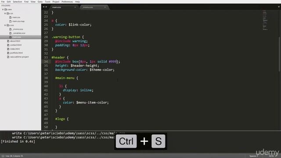Screen dimensions: 281x158
Task: Click the css folder icon
Action: [x=8, y=14]
